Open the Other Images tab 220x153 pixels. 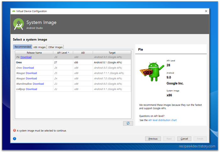coord(55,47)
